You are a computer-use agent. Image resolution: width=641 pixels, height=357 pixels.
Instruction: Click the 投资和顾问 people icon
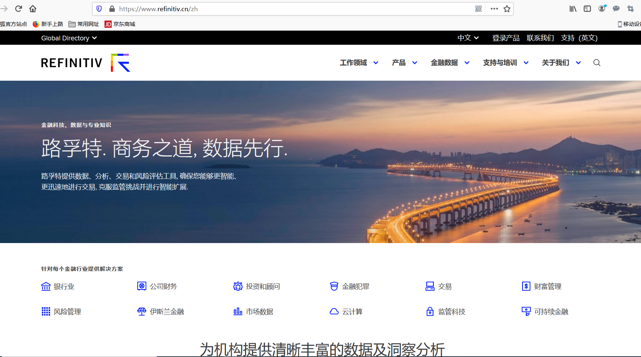237,286
